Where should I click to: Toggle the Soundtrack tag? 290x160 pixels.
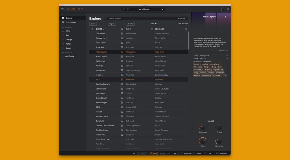click(x=217, y=75)
